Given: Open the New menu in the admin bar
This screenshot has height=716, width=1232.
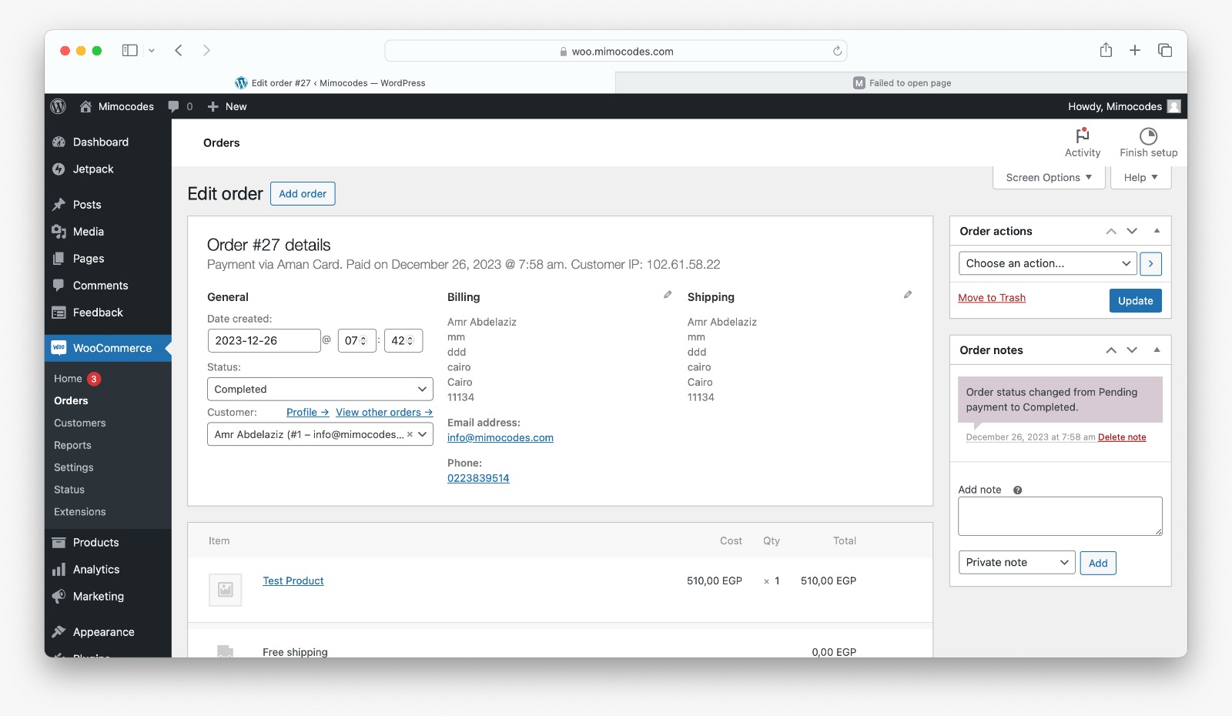Looking at the screenshot, I should coord(226,106).
